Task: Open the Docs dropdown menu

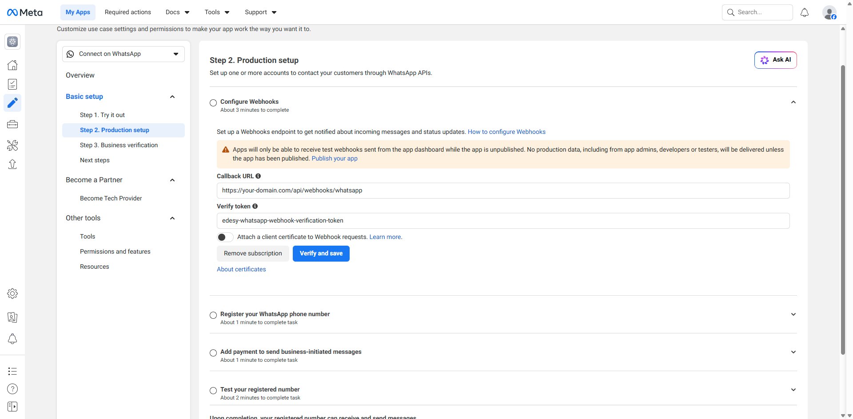Action: point(177,12)
